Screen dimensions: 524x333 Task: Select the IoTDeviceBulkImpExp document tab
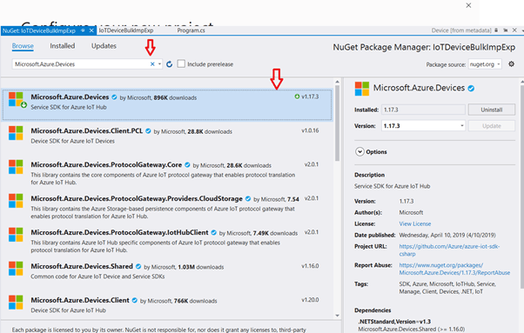(126, 30)
